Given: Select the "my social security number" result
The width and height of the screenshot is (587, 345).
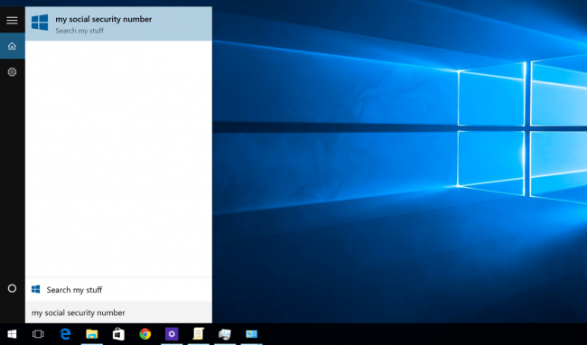Looking at the screenshot, I should (x=118, y=23).
